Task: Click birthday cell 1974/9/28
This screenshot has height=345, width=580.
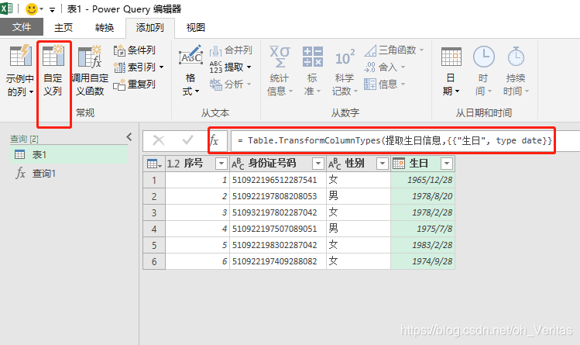Action: 423,262
